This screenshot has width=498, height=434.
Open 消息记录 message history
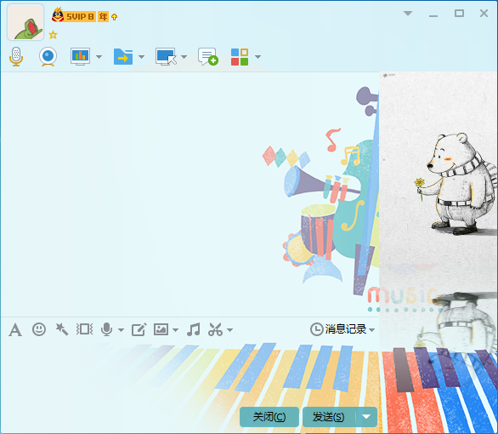click(x=338, y=329)
